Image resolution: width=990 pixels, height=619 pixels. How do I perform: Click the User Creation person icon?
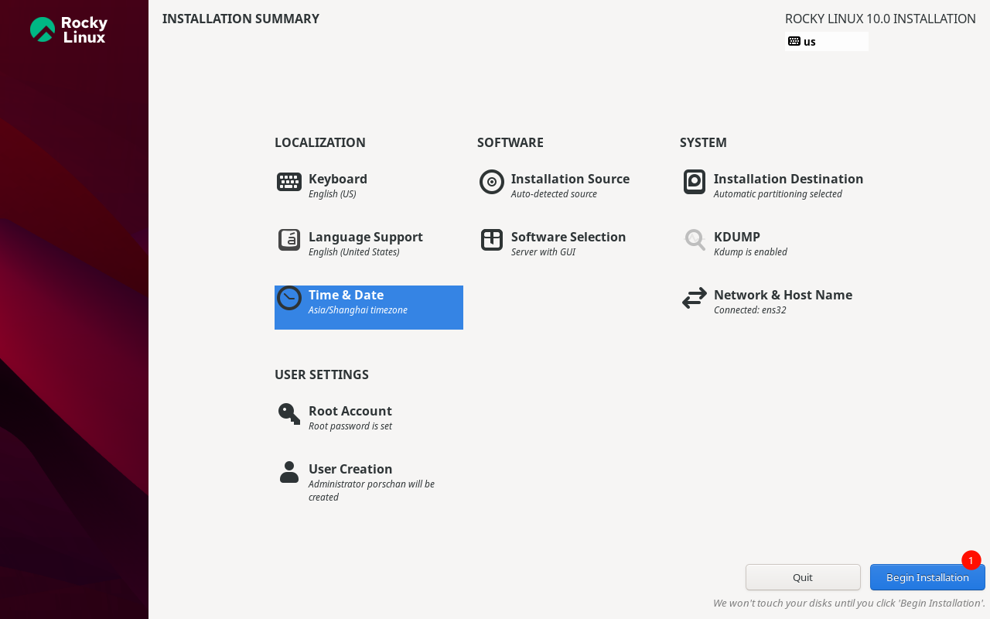coord(289,472)
